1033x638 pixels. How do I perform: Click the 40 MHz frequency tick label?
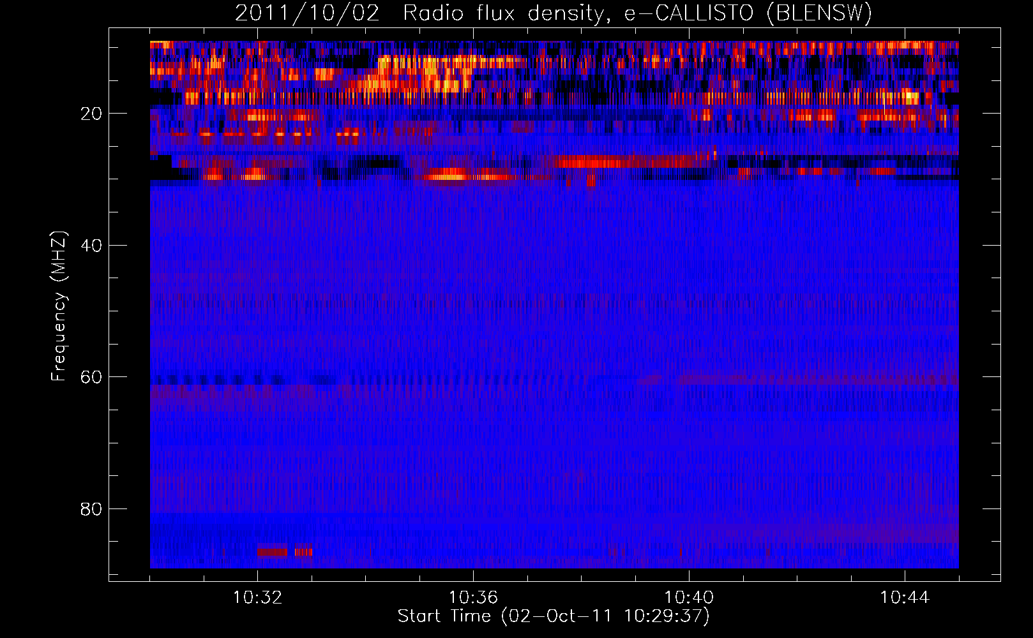91,246
